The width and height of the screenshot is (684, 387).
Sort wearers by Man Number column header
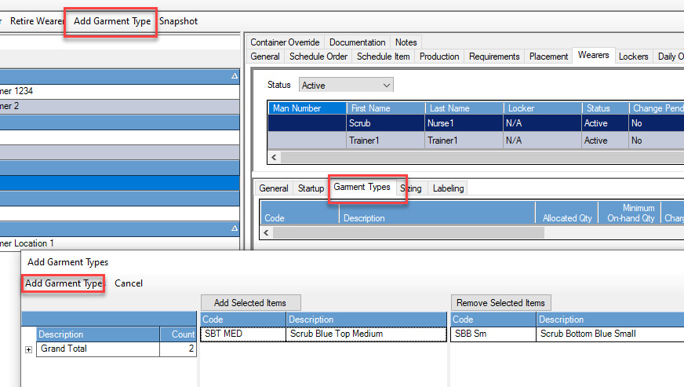tap(306, 108)
